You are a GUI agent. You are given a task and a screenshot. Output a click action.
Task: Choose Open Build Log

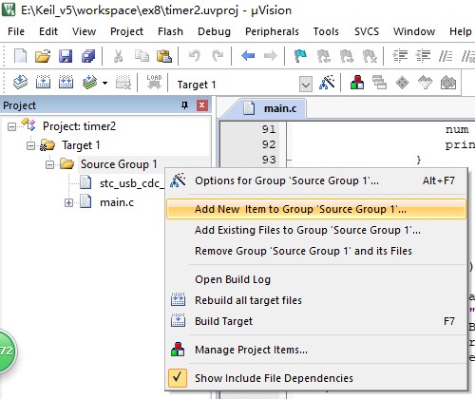316,279
